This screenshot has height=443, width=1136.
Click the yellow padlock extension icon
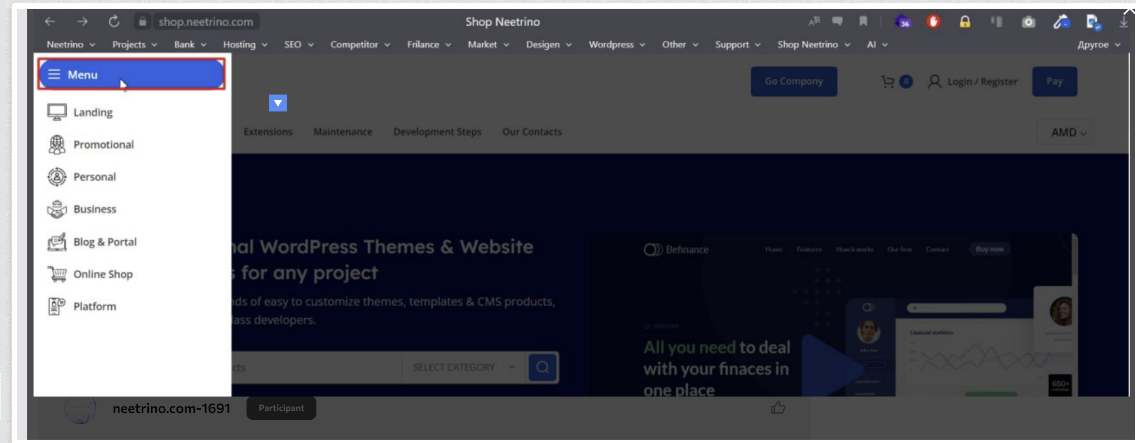[x=964, y=22]
